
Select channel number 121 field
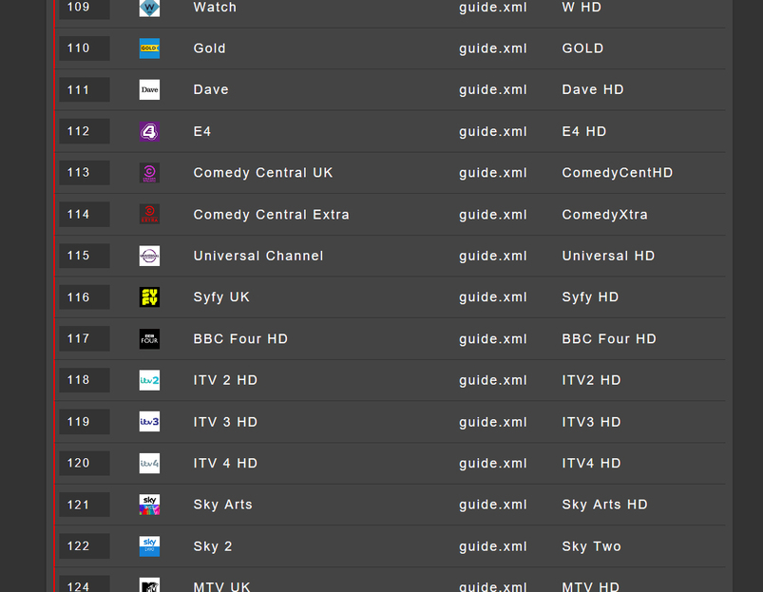[85, 505]
